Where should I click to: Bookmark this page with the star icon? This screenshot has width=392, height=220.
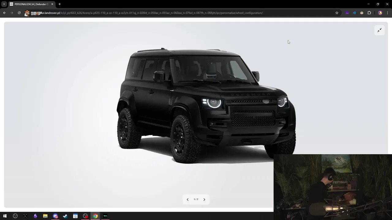pos(337,13)
